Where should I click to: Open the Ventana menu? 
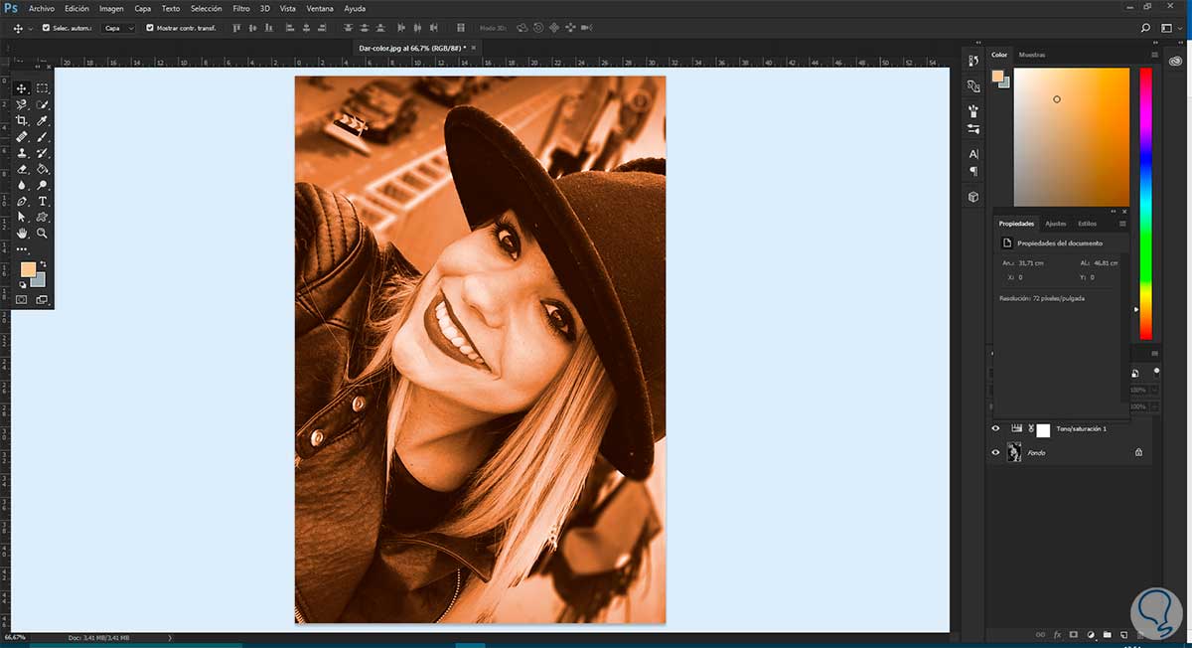(320, 8)
